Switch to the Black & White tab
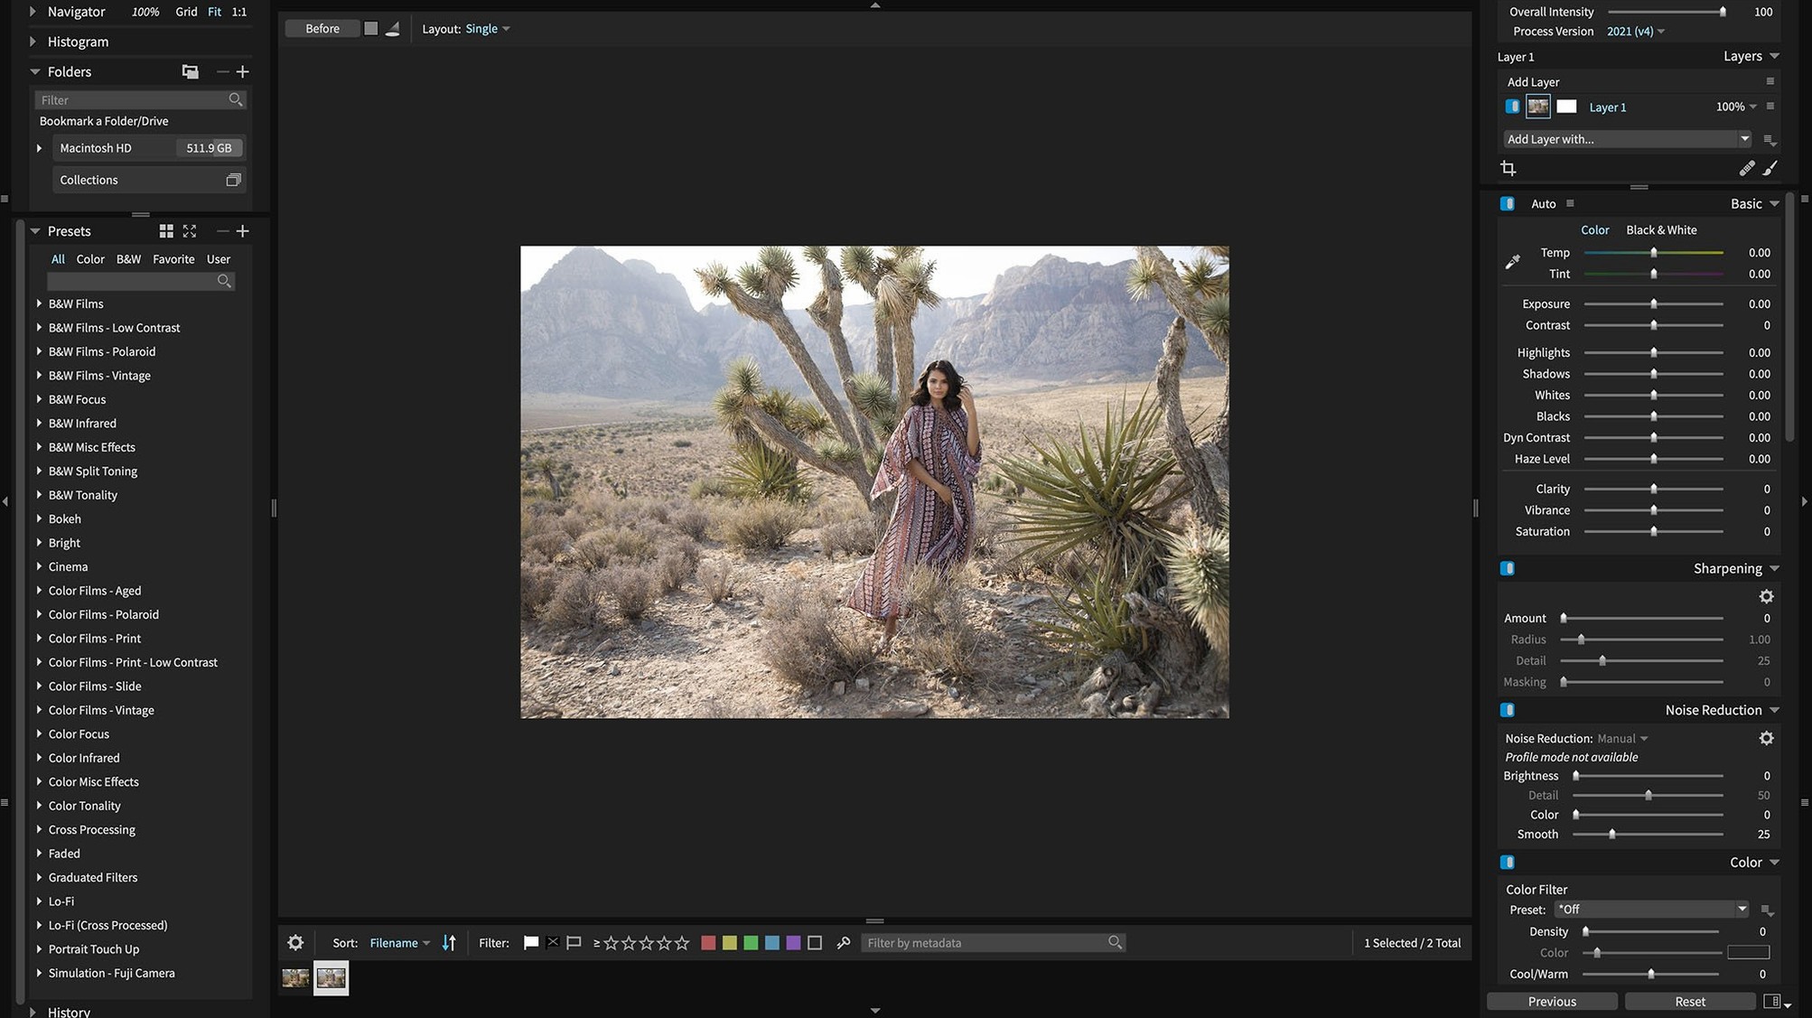Viewport: 1812px width, 1018px height. pyautogui.click(x=1661, y=229)
